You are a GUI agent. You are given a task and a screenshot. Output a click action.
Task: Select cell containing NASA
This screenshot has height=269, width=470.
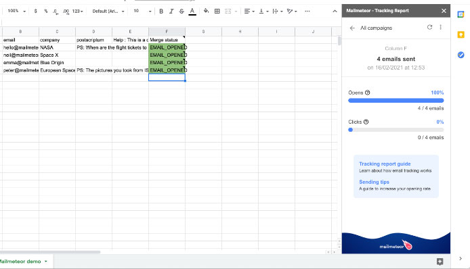coord(57,47)
